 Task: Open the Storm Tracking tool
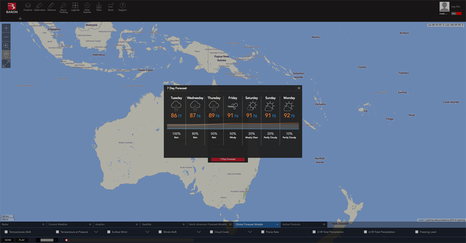(x=63, y=8)
